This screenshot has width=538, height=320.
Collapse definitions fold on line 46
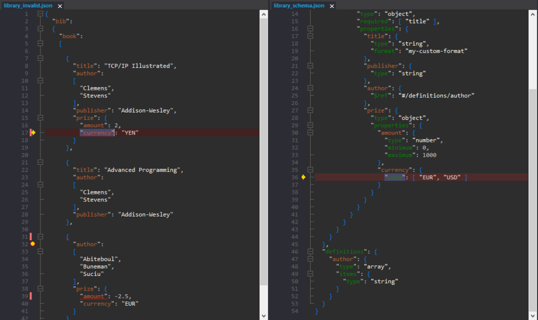[310, 251]
